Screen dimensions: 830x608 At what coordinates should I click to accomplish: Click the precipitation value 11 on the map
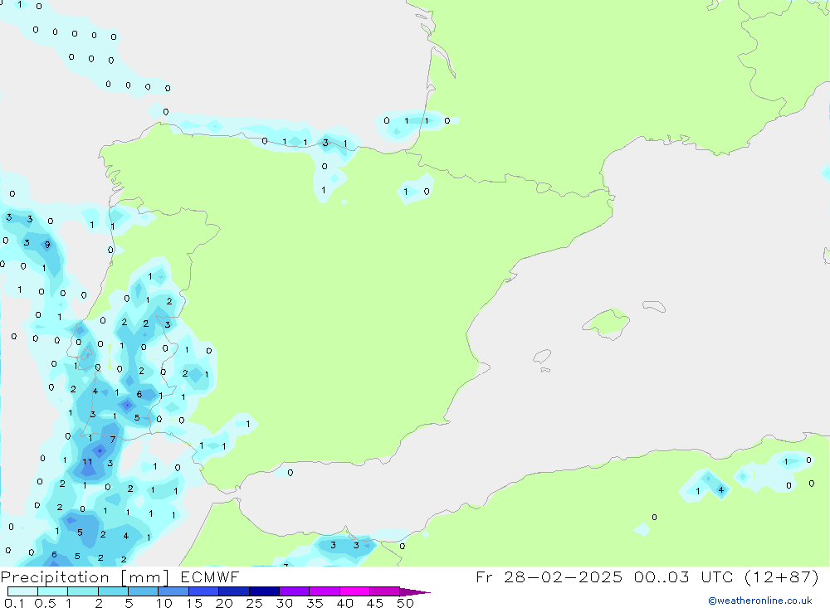[x=87, y=462]
